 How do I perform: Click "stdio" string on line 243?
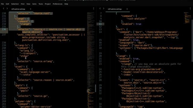pyautogui.click(x=24, y=56)
